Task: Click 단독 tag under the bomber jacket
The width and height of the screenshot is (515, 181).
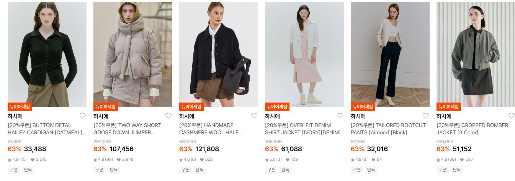Action: (x=457, y=170)
